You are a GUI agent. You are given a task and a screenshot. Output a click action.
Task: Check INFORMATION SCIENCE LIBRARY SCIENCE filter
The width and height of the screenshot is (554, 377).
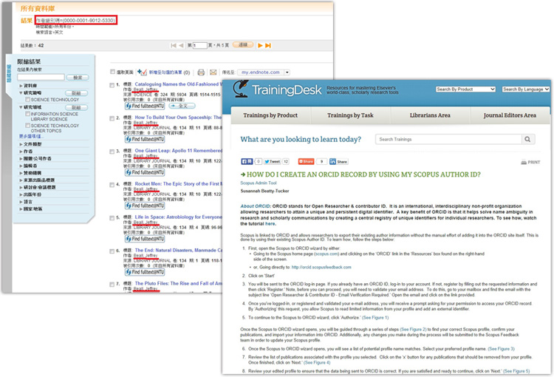pos(27,114)
